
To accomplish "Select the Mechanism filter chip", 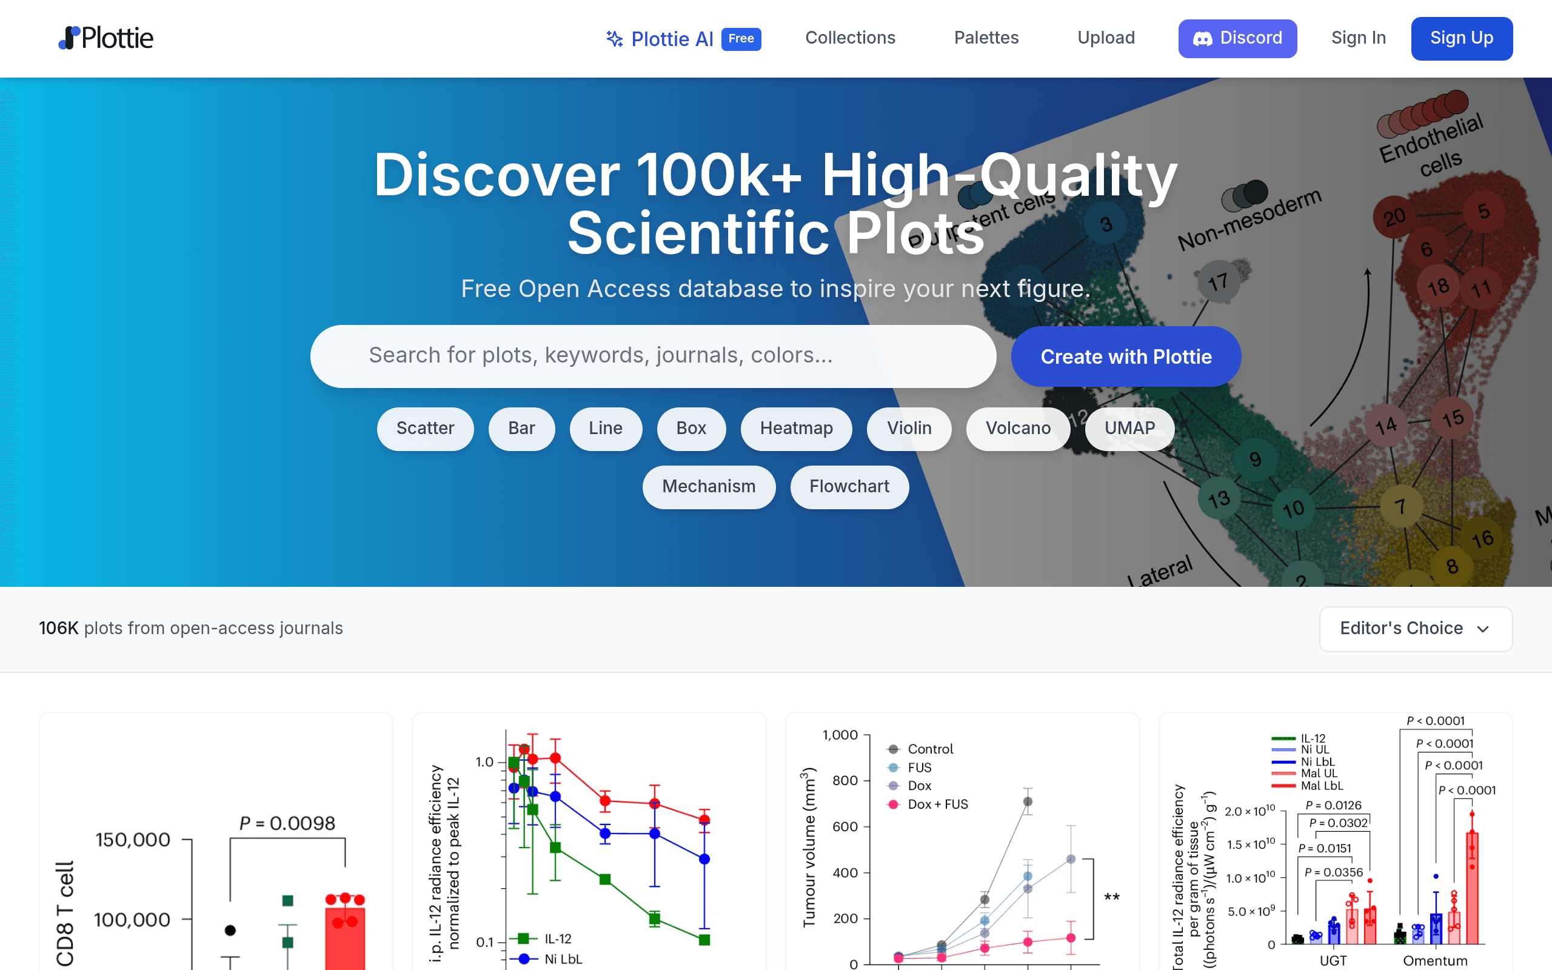I will click(709, 487).
